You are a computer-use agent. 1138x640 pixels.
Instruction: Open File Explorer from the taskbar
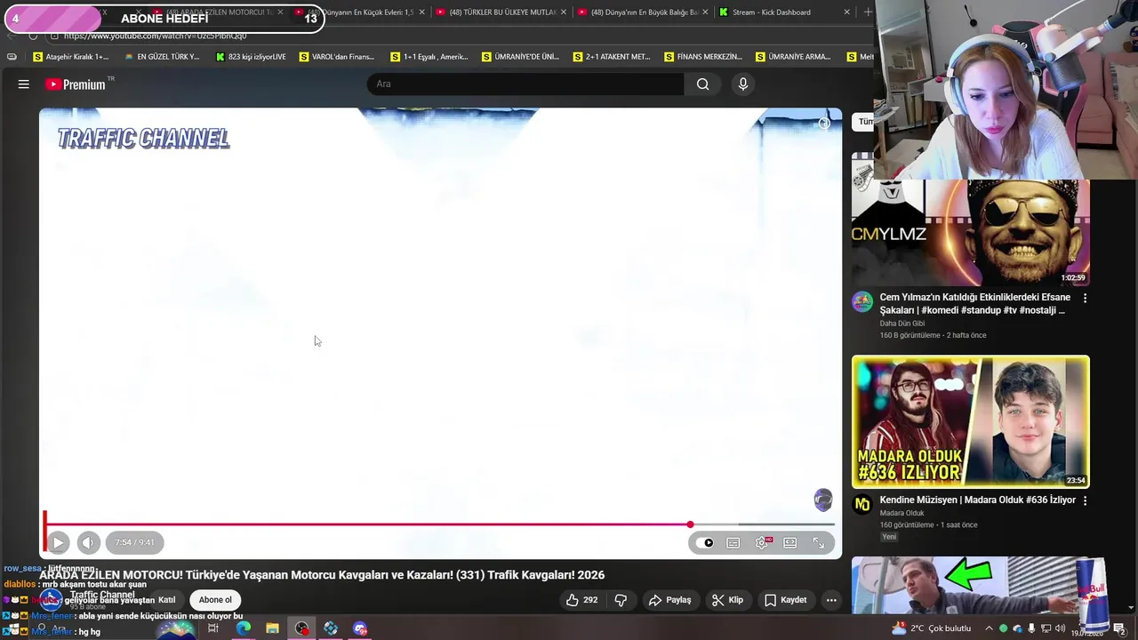point(272,628)
